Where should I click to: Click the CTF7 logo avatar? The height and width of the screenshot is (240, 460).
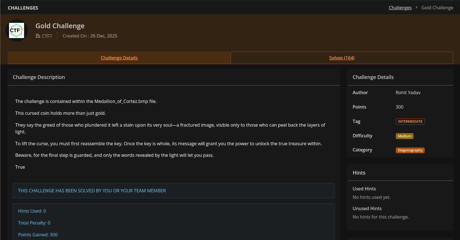click(x=17, y=30)
